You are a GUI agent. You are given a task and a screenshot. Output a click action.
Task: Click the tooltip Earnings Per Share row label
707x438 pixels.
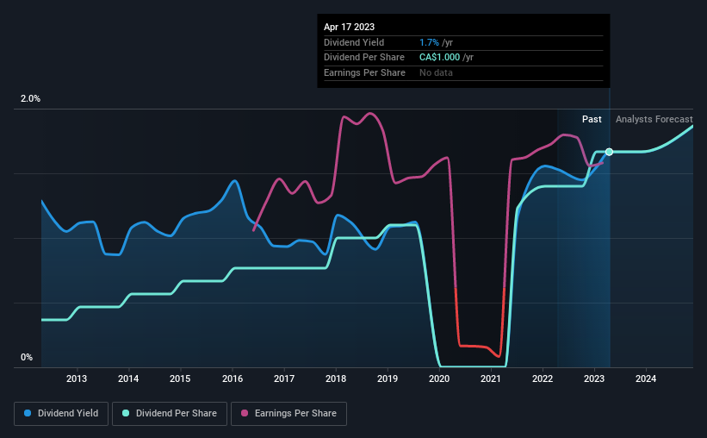364,72
